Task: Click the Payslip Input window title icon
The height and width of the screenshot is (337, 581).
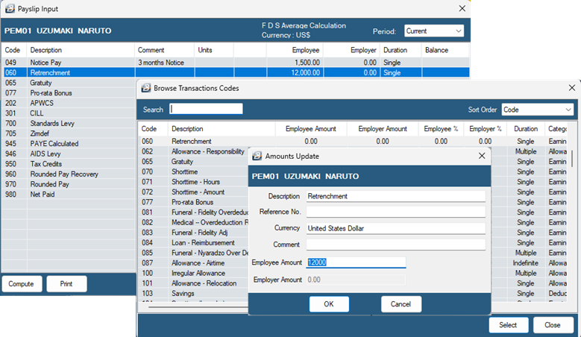Action: (x=10, y=8)
